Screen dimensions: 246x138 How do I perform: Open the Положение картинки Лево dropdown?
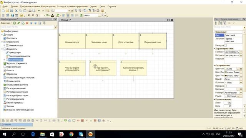coord(241,82)
